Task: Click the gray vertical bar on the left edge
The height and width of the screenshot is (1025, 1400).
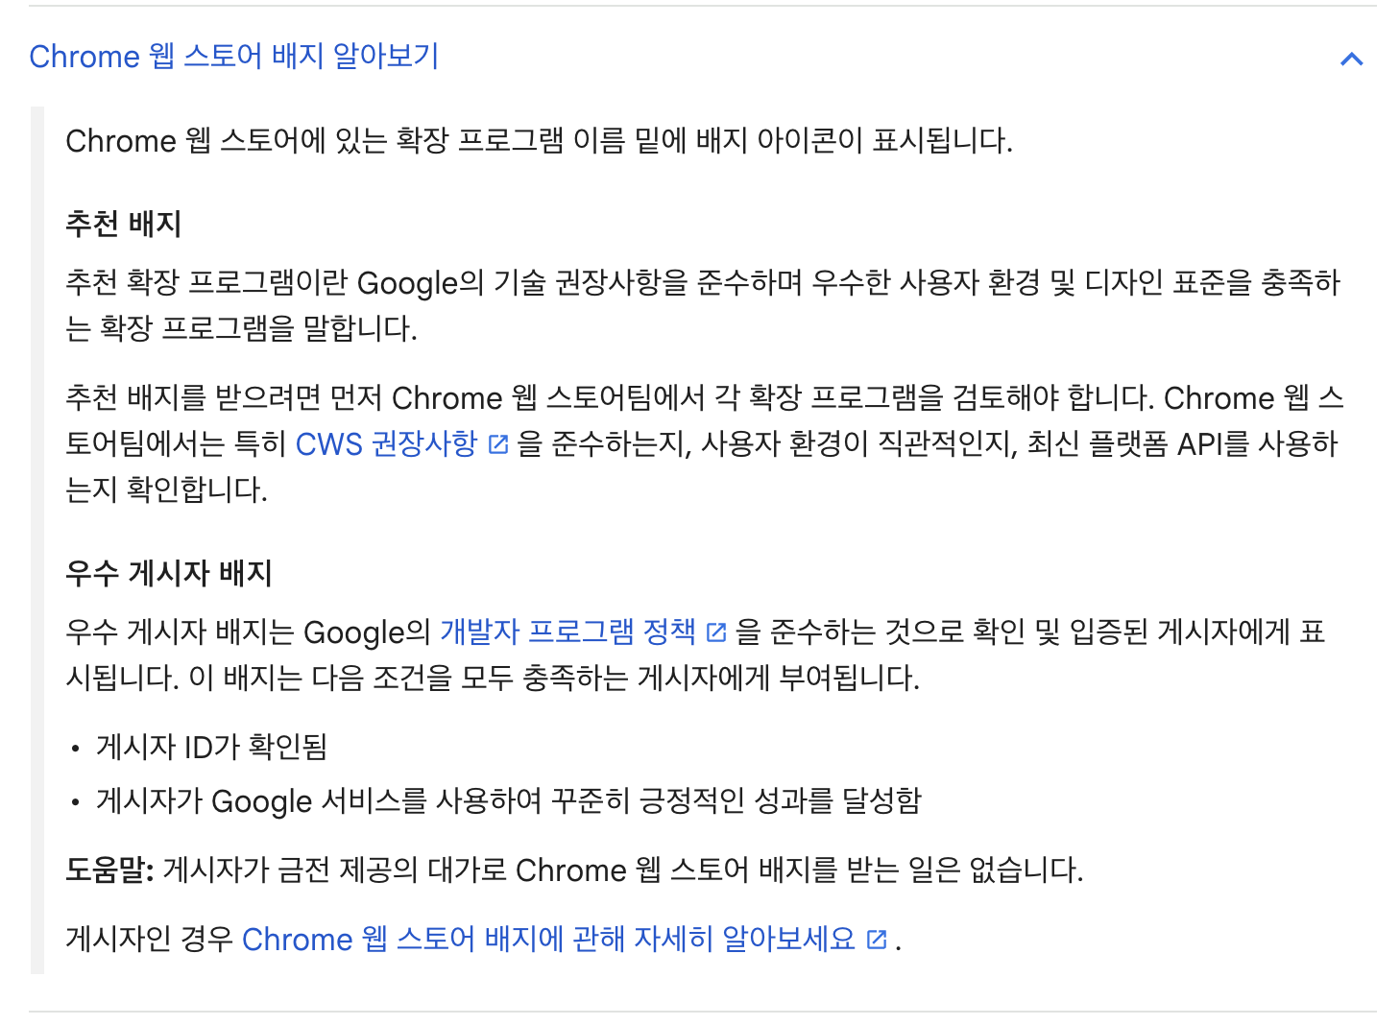Action: click(x=39, y=537)
